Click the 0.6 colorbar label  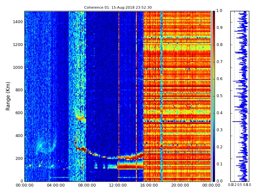(x=219, y=79)
